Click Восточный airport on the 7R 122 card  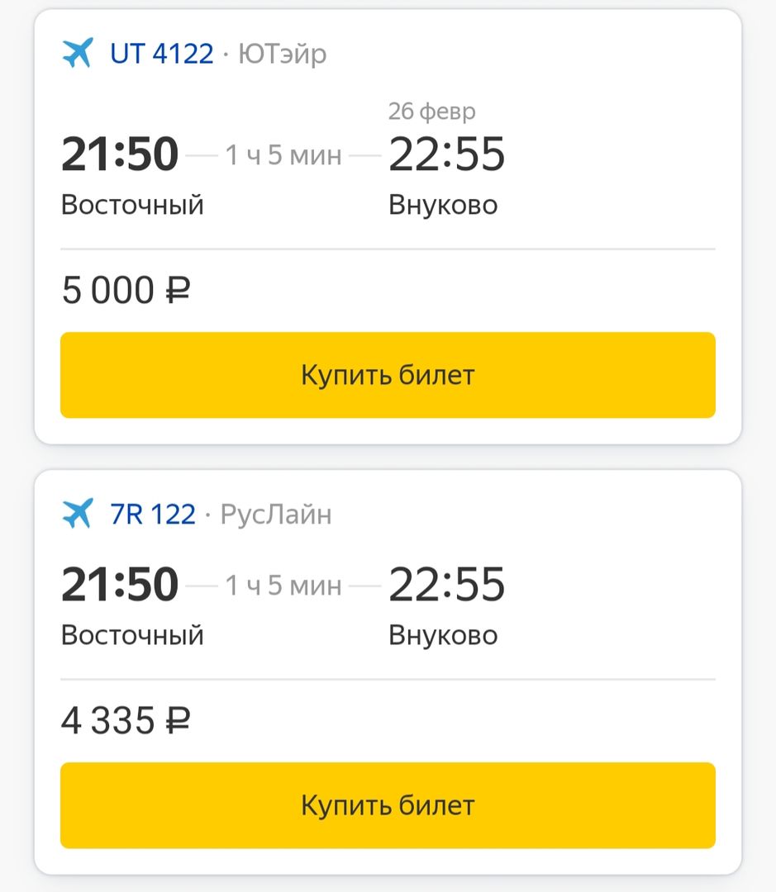point(132,634)
